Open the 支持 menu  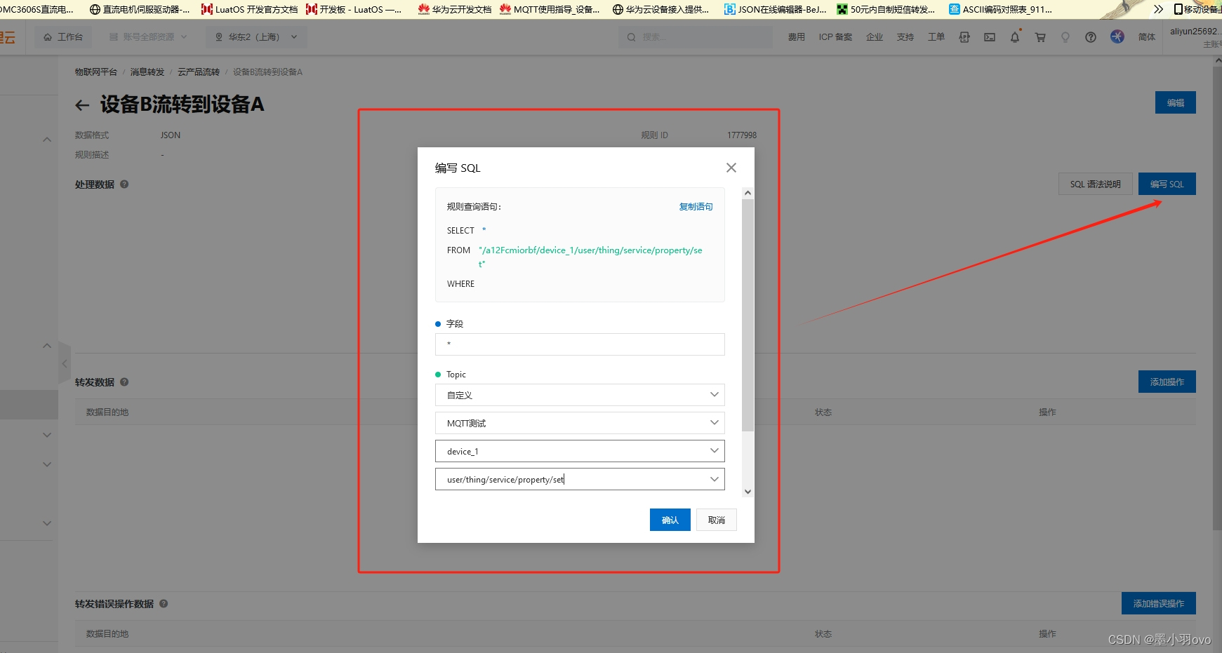click(905, 37)
